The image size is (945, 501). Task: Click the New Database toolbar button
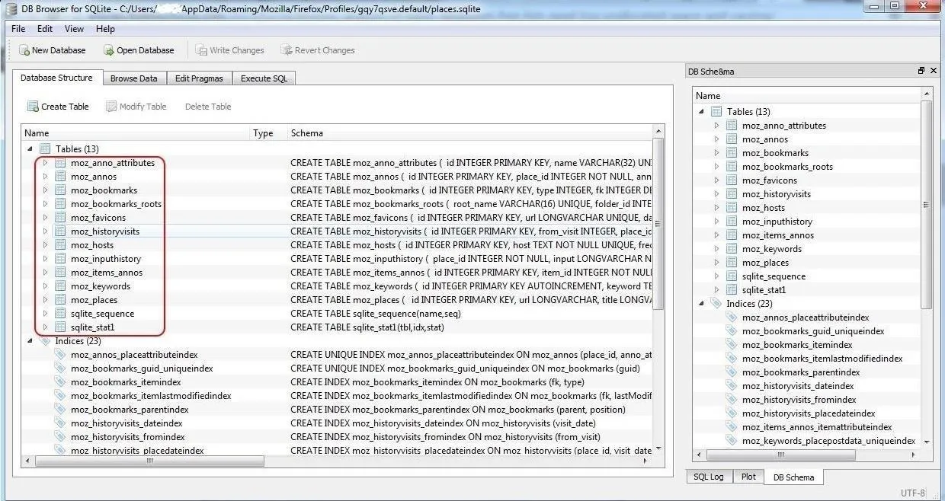point(52,50)
